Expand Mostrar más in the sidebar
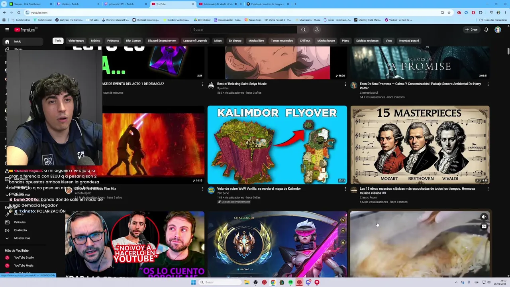This screenshot has width=510, height=287. (23, 238)
